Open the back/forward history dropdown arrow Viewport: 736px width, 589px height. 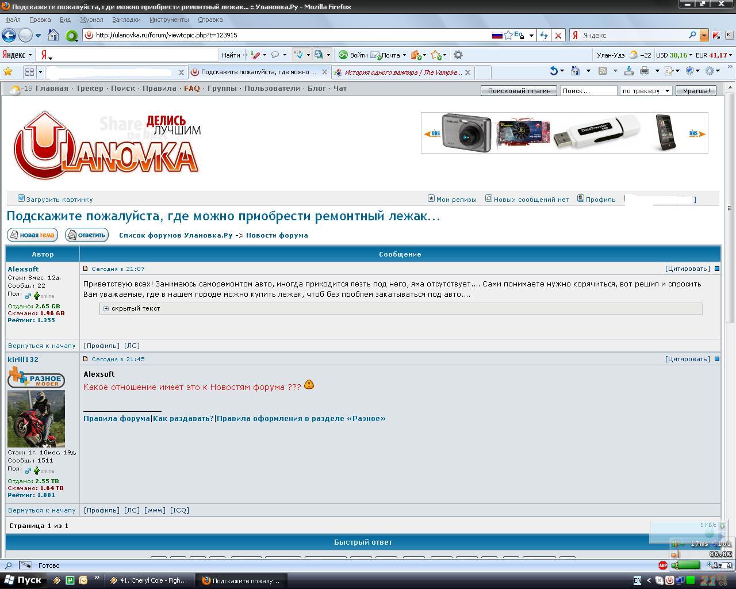pyautogui.click(x=39, y=35)
